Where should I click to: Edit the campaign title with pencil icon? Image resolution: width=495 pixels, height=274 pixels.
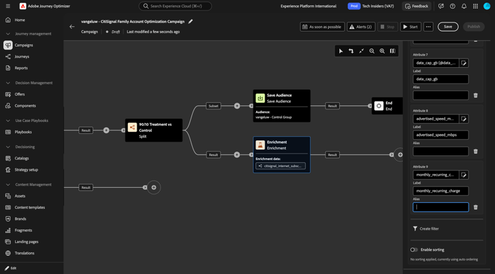[x=190, y=22]
